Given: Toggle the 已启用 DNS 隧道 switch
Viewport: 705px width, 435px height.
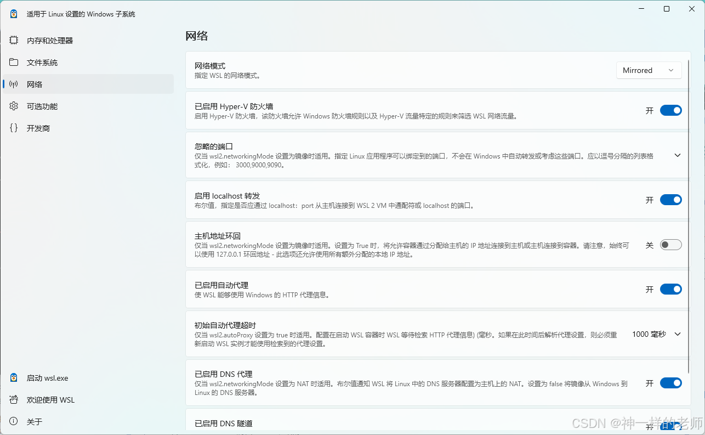Looking at the screenshot, I should pos(670,427).
